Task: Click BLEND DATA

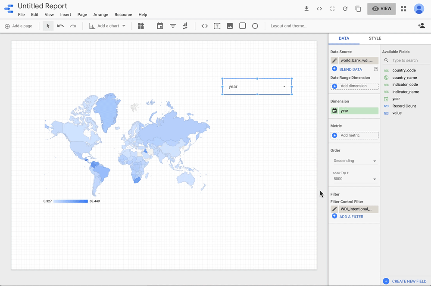Action: (x=347, y=69)
